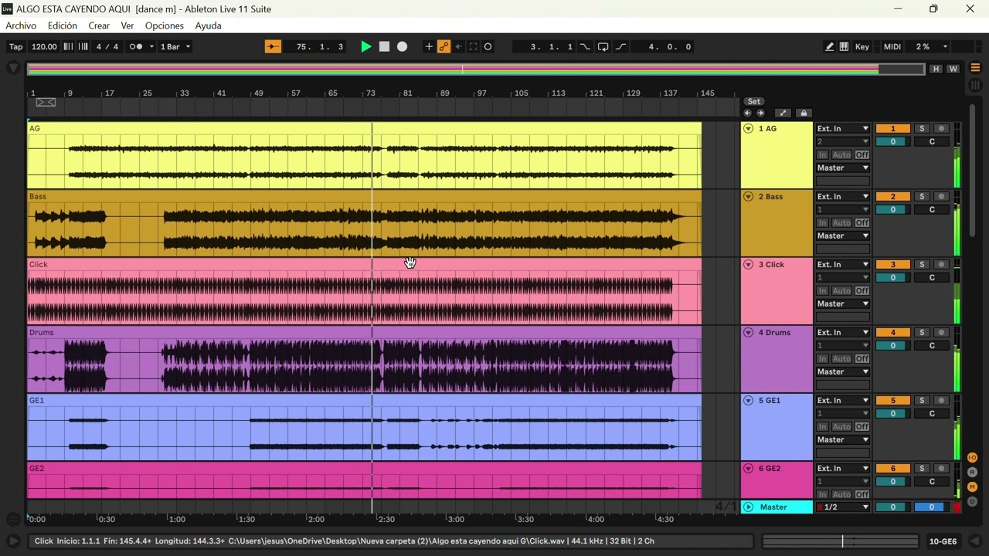
Task: Toggle the Loop switch
Action: tap(603, 47)
